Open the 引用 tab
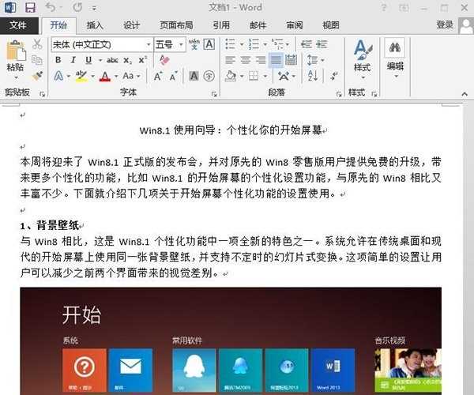 click(x=221, y=25)
